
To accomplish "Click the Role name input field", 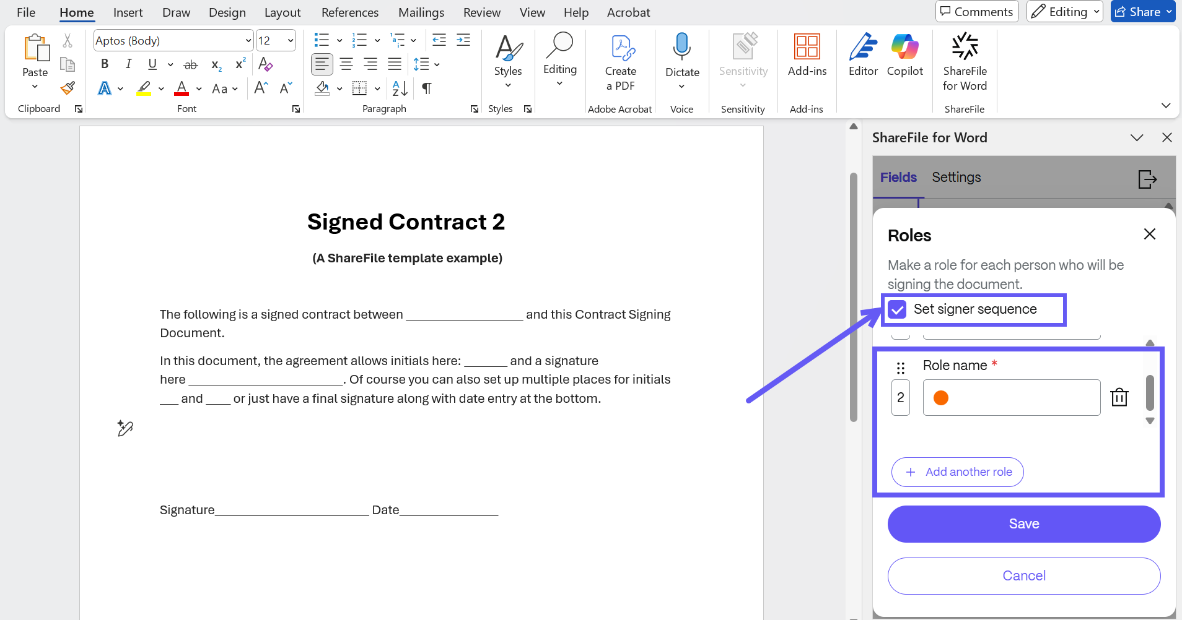I will (1019, 398).
